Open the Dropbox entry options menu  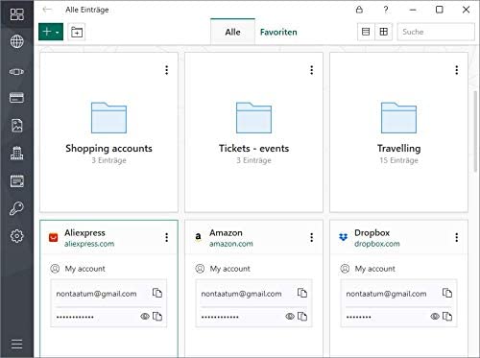pyautogui.click(x=457, y=237)
